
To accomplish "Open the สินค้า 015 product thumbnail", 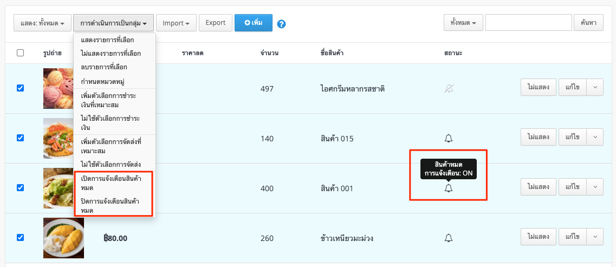I will (x=58, y=138).
